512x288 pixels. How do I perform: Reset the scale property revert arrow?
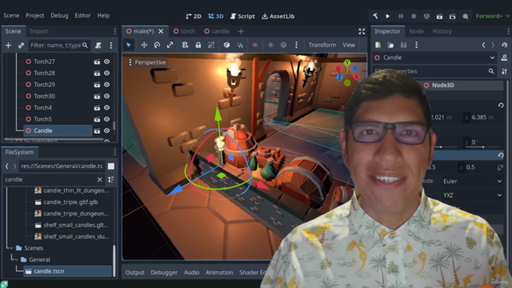click(x=501, y=155)
